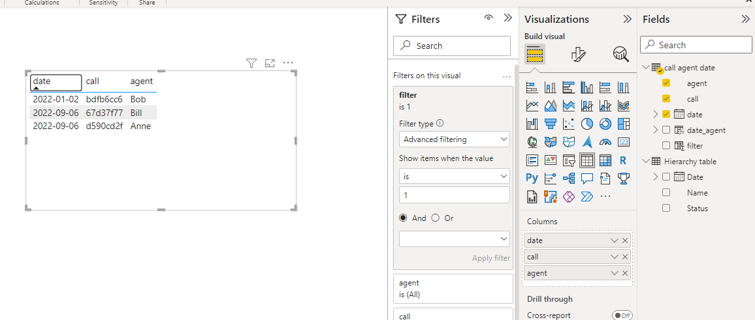The width and height of the screenshot is (755, 320).
Task: Check the Hierarchy table Date checkbox
Action: click(666, 177)
